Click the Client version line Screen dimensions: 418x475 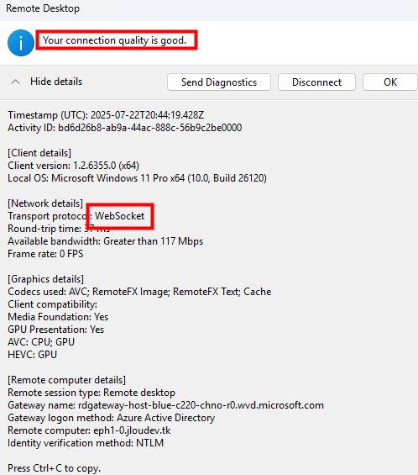pos(73,166)
